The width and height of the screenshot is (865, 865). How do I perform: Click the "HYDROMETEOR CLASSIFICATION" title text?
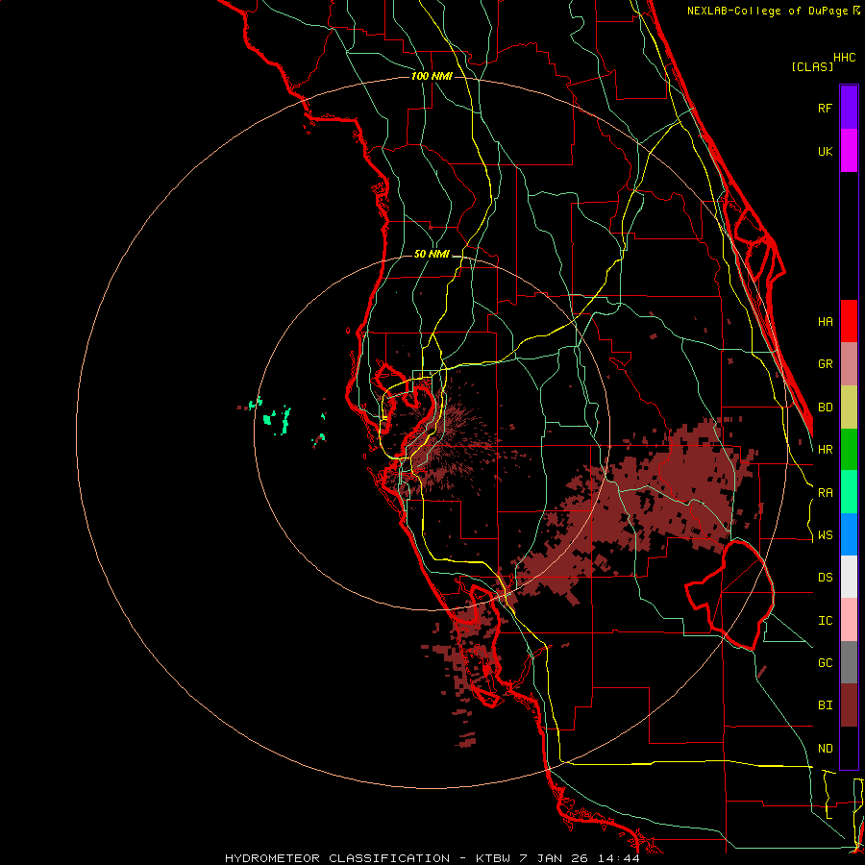point(337,858)
